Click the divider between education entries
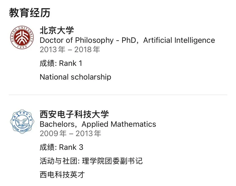Image resolution: width=236 pixels, height=186 pixels. point(118,95)
